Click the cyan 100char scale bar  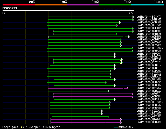(x=116, y=127)
